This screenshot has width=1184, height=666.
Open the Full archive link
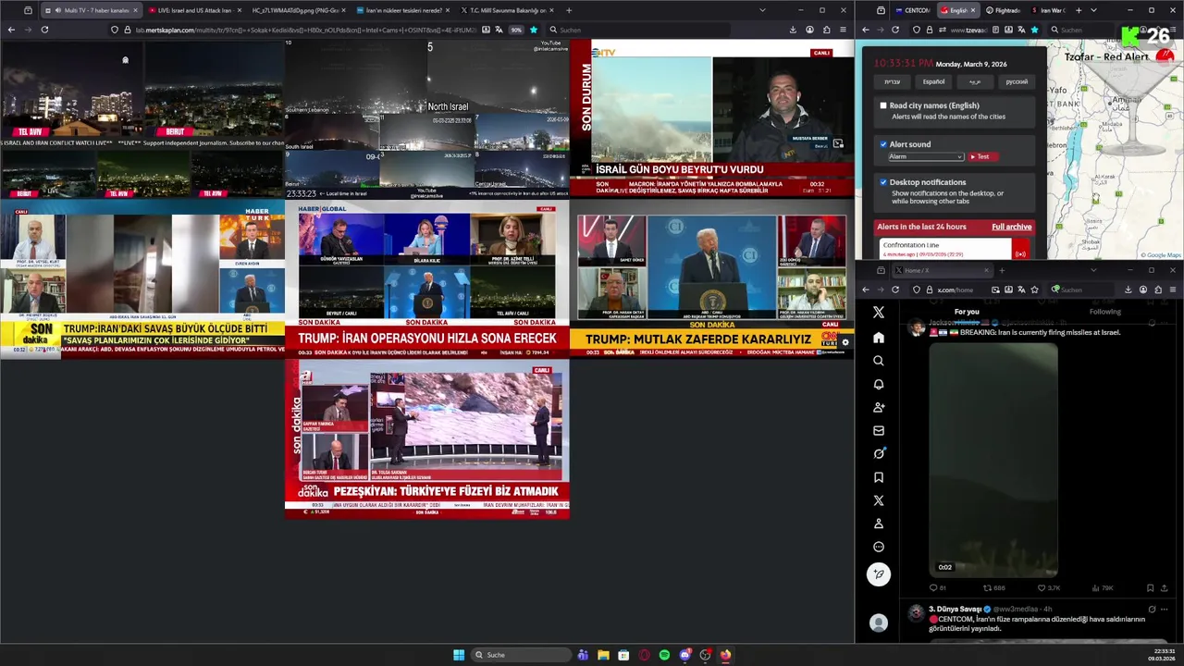(1011, 227)
